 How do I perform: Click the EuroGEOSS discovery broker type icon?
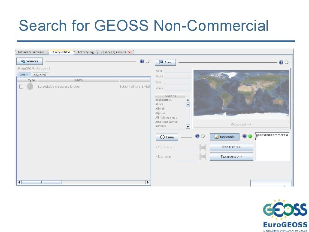click(30, 86)
